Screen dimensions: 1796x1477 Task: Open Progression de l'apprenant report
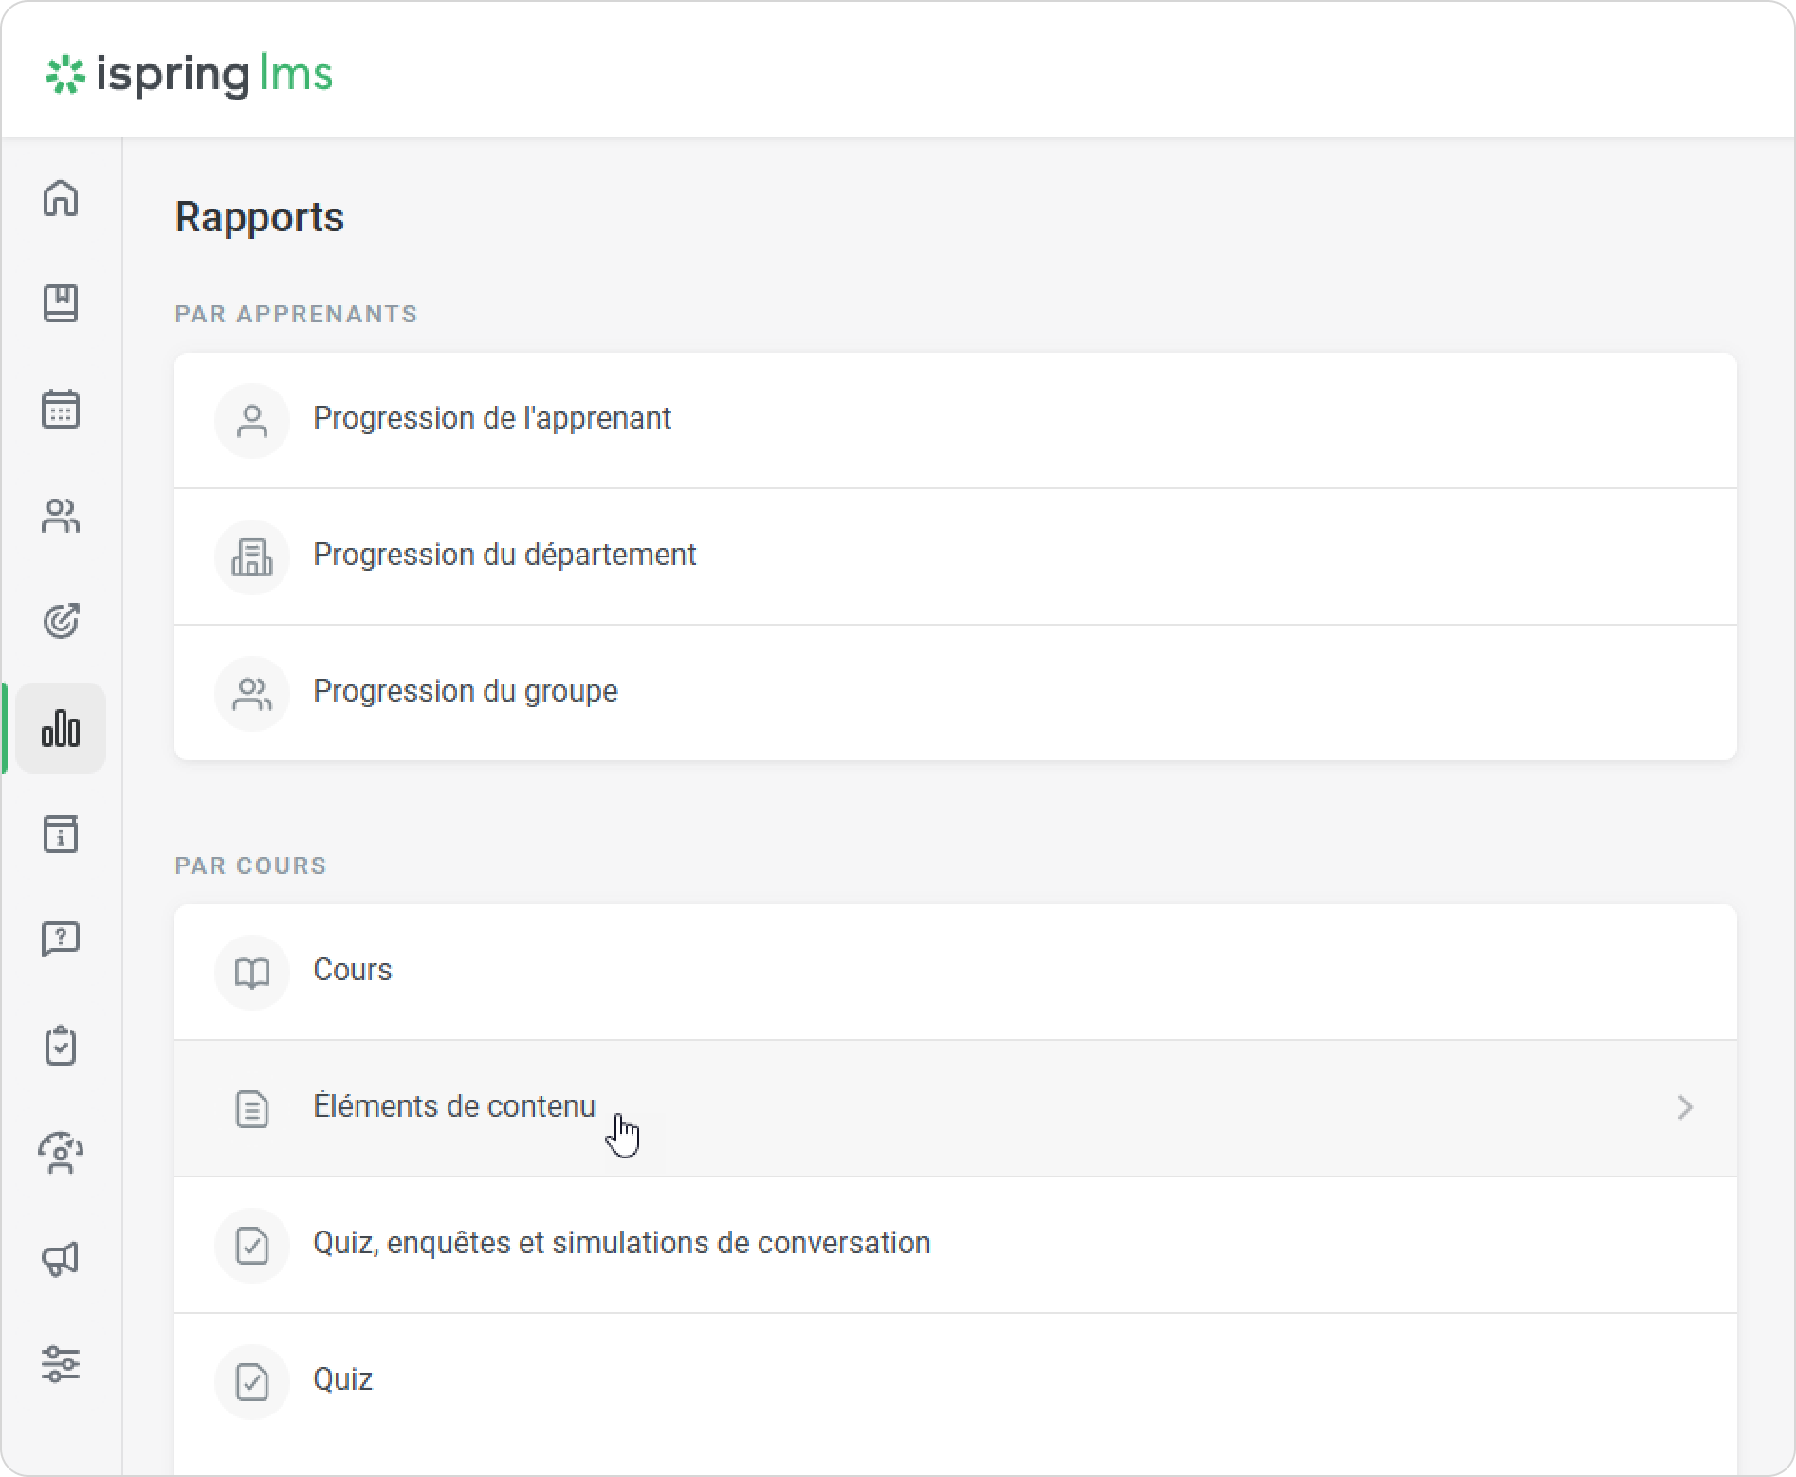492,419
